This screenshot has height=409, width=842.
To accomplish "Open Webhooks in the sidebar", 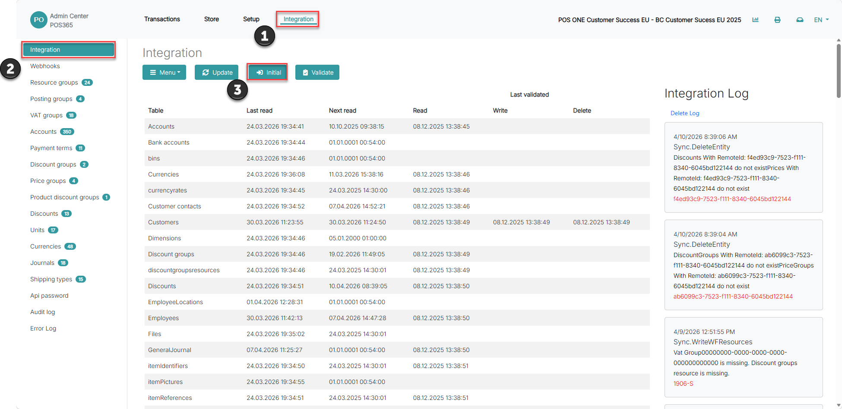I will [x=45, y=66].
